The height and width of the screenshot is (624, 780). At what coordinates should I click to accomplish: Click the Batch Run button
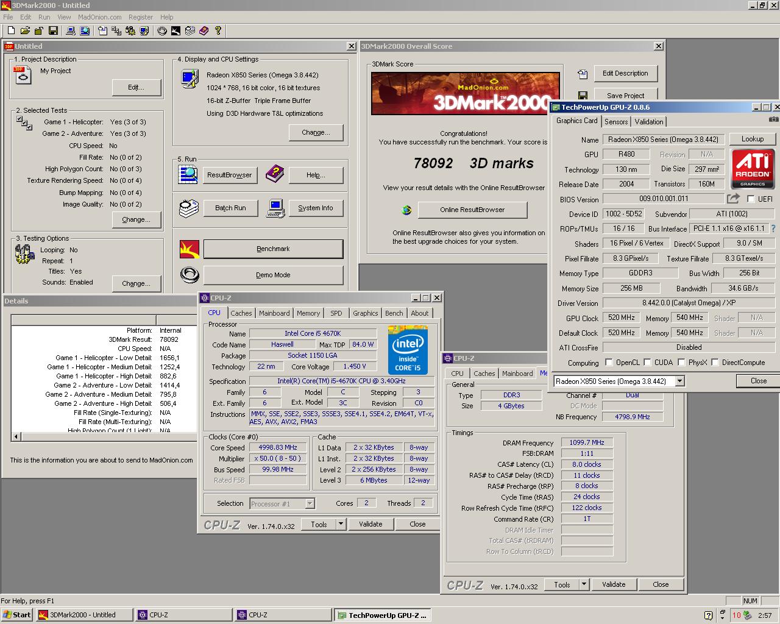(230, 208)
